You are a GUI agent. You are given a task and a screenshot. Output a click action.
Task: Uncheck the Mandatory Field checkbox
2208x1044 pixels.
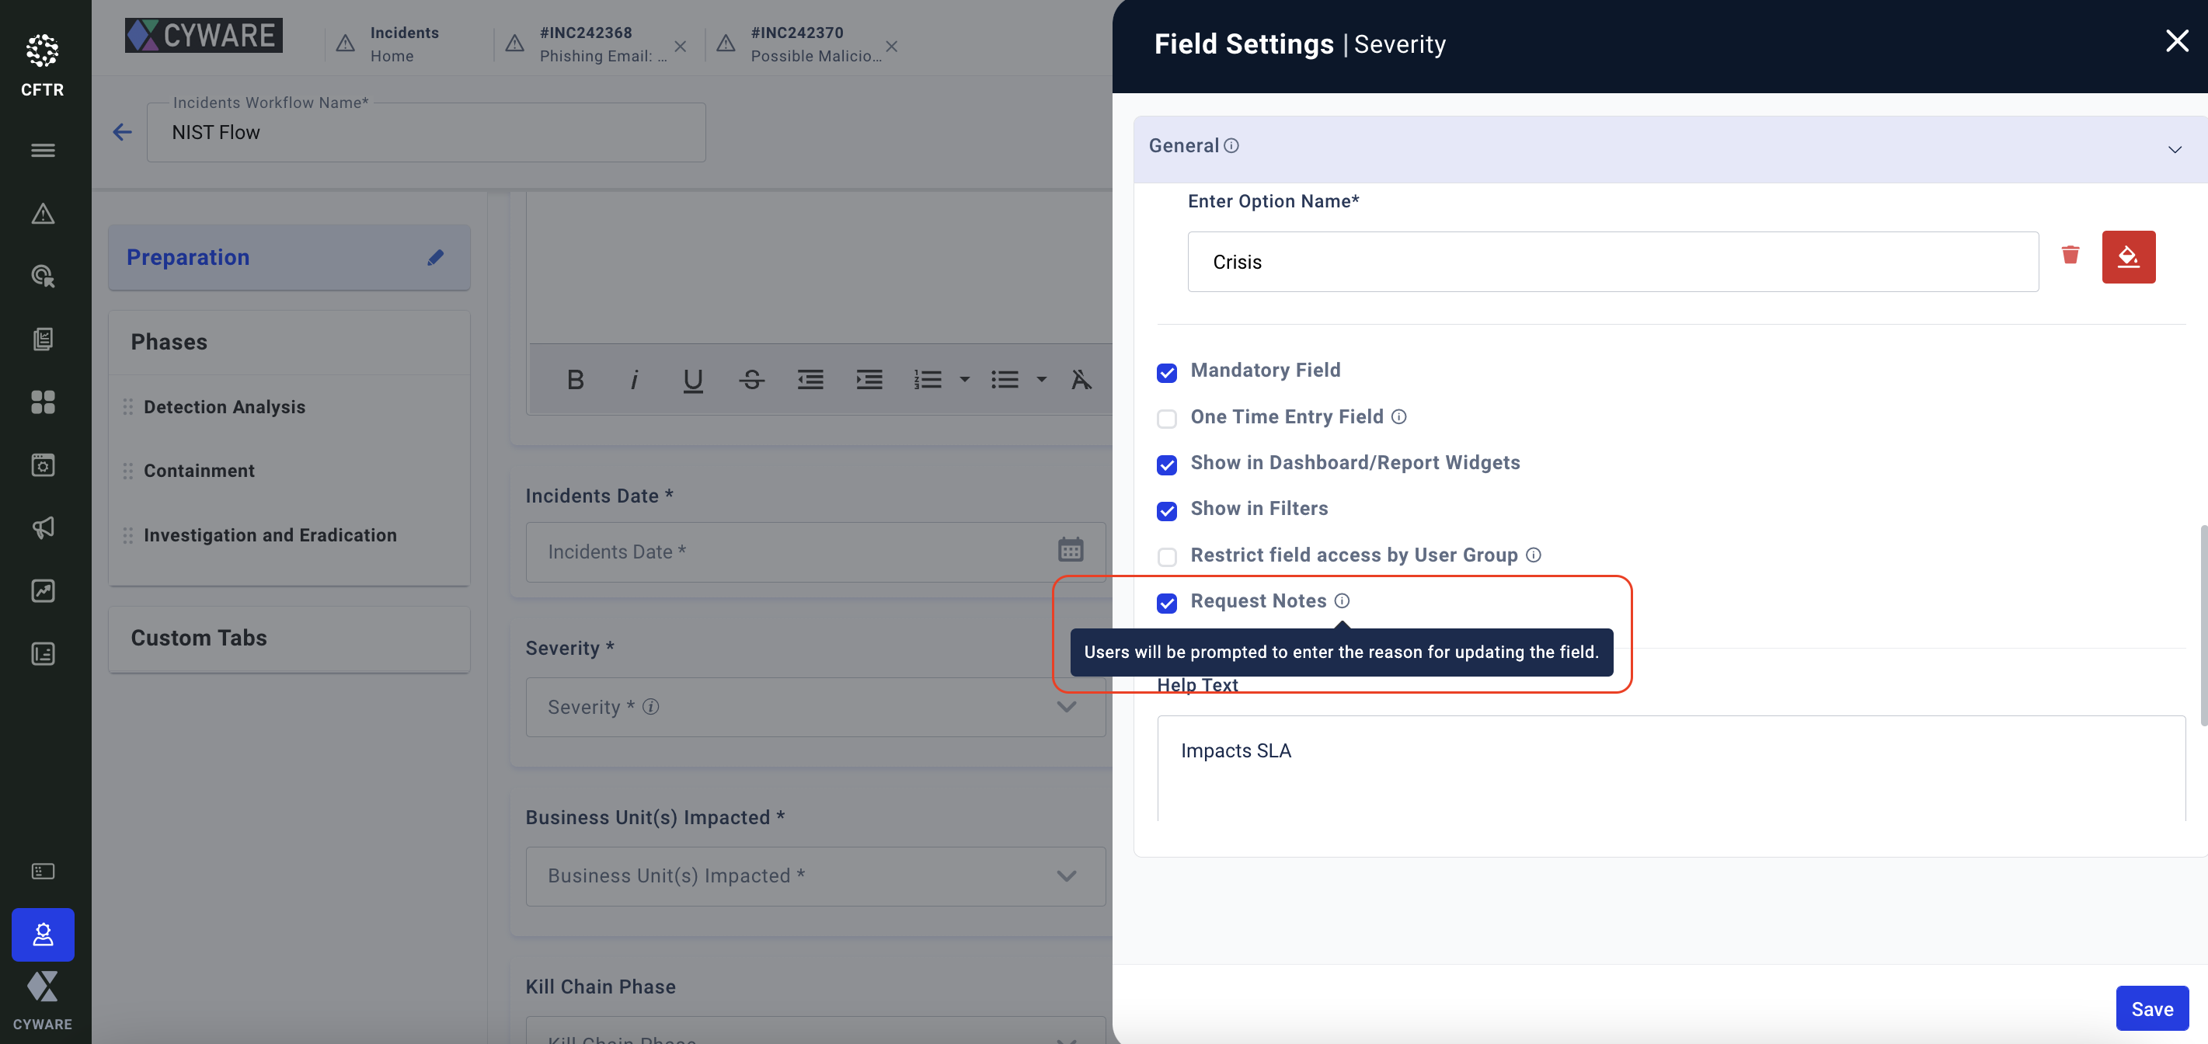[x=1167, y=373]
